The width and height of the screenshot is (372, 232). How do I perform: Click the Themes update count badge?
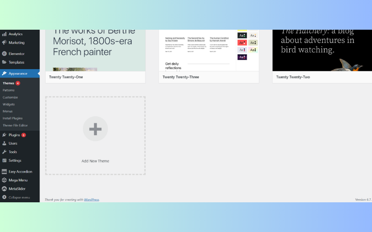(18, 83)
